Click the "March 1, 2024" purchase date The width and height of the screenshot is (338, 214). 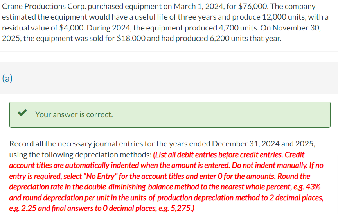pos(199,7)
